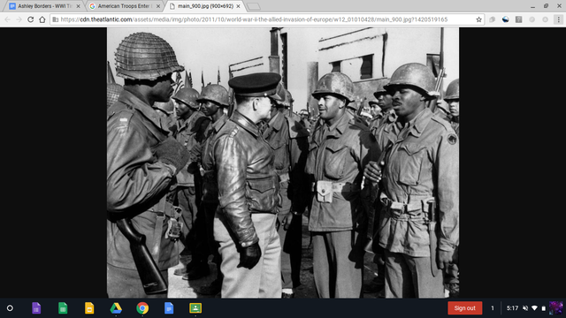566x318 pixels.
Task: Switch to the American Troops Enter tab
Action: click(125, 6)
